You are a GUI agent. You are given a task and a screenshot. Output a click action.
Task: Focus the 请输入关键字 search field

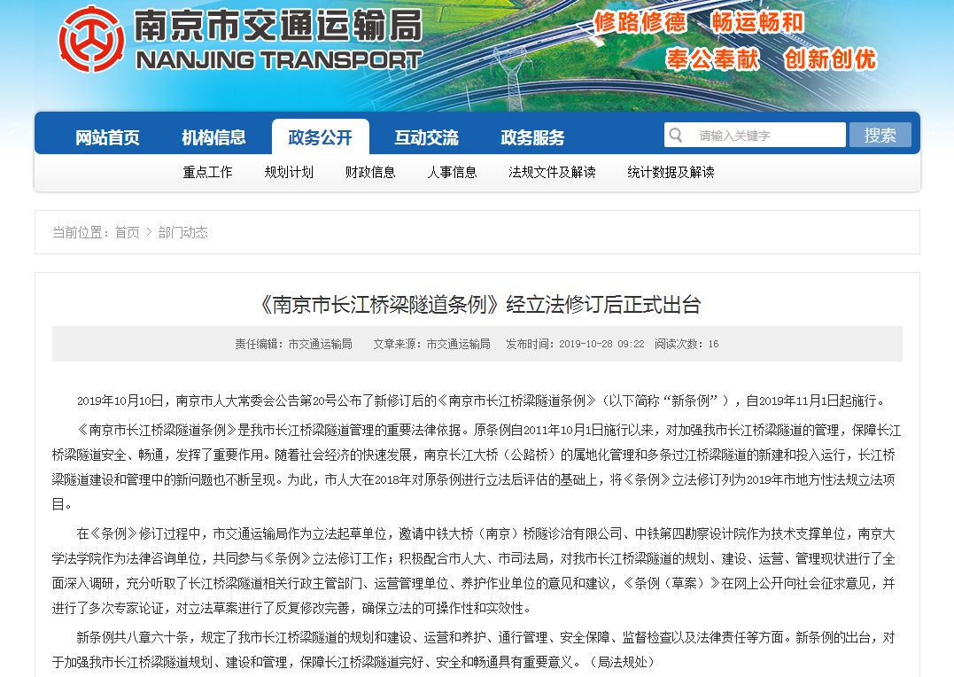755,136
